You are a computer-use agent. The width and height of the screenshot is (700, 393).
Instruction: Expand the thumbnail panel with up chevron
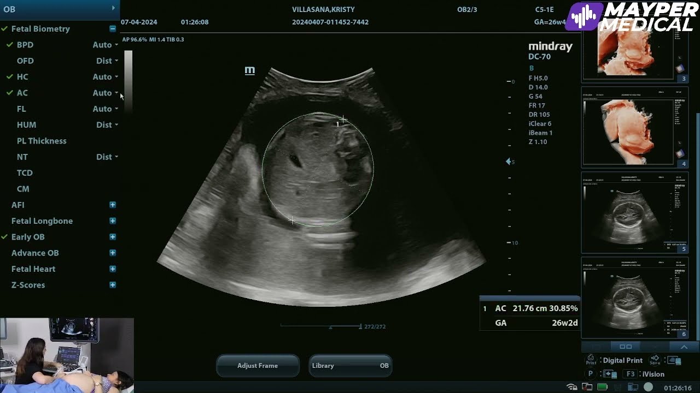coord(684,347)
